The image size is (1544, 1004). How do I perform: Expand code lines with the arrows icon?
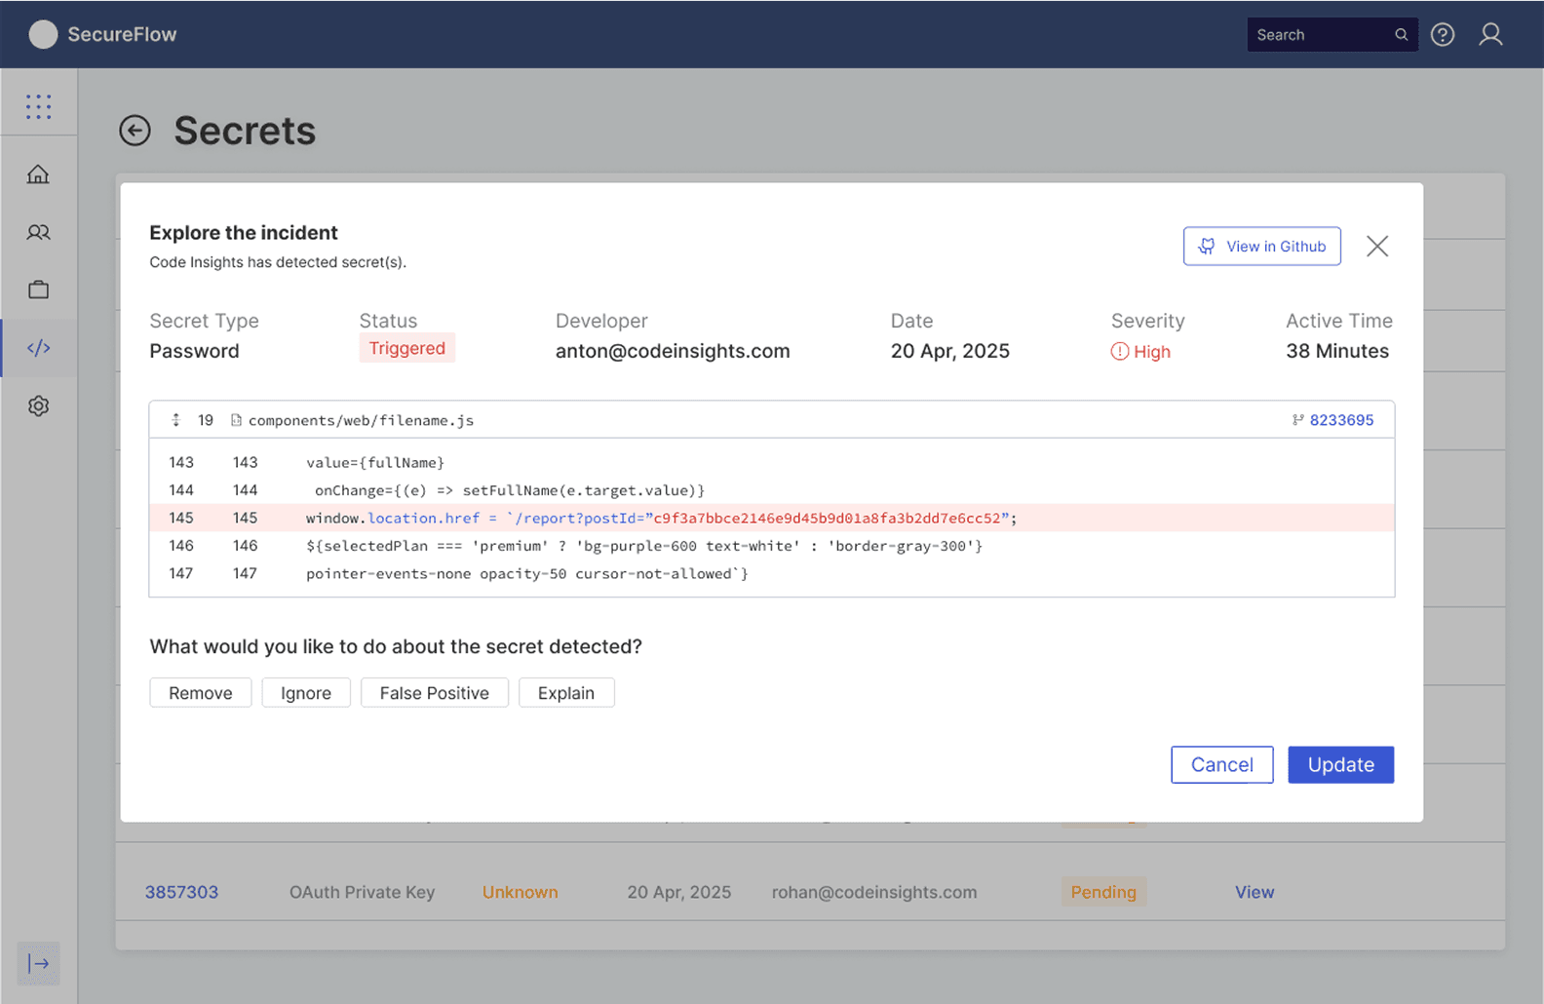click(176, 420)
